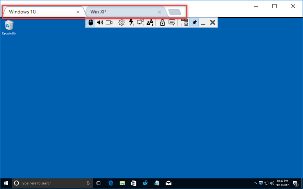Open a new blank session tab
Image resolution: width=303 pixels, height=189 pixels.
pyautogui.click(x=175, y=12)
